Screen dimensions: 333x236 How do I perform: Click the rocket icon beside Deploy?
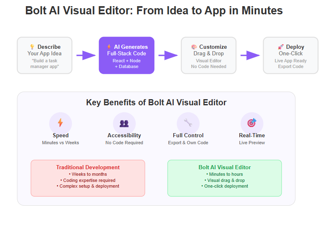(281, 47)
